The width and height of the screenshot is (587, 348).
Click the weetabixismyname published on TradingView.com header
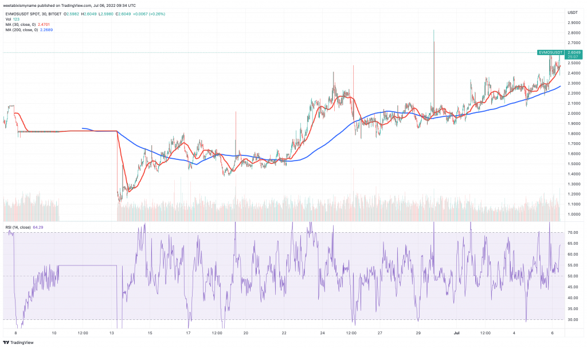69,6
